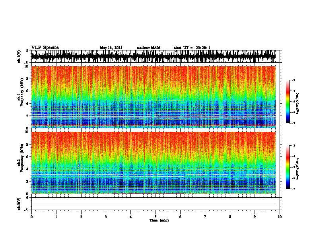The height and width of the screenshot is (243, 315).
Task: Click the time axis tick label "0"
Action: tap(31, 217)
